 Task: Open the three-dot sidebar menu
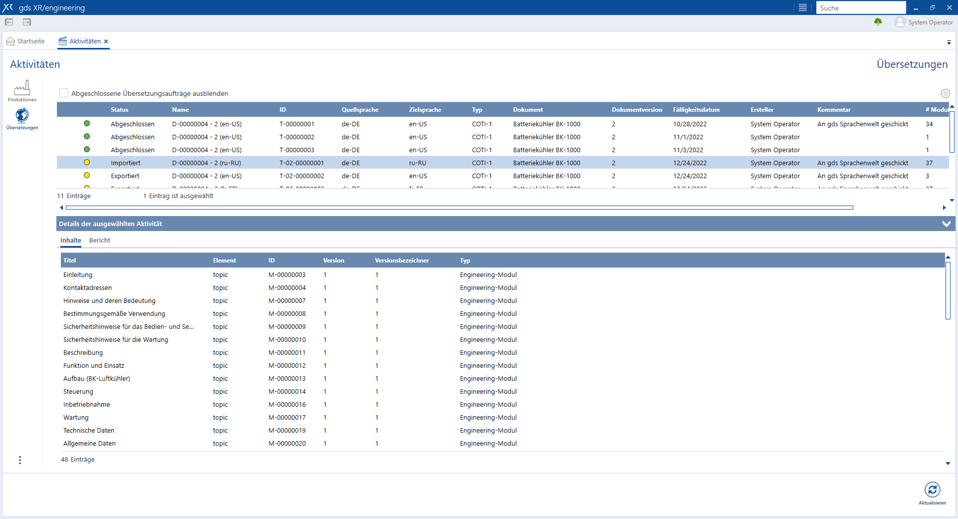click(x=20, y=460)
